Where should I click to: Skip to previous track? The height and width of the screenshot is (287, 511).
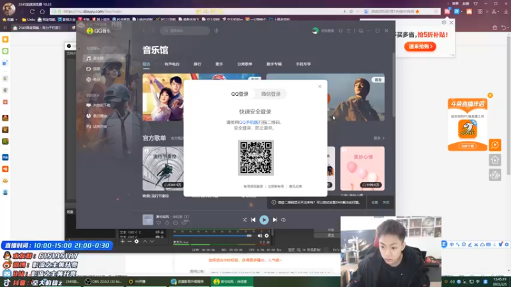click(253, 220)
